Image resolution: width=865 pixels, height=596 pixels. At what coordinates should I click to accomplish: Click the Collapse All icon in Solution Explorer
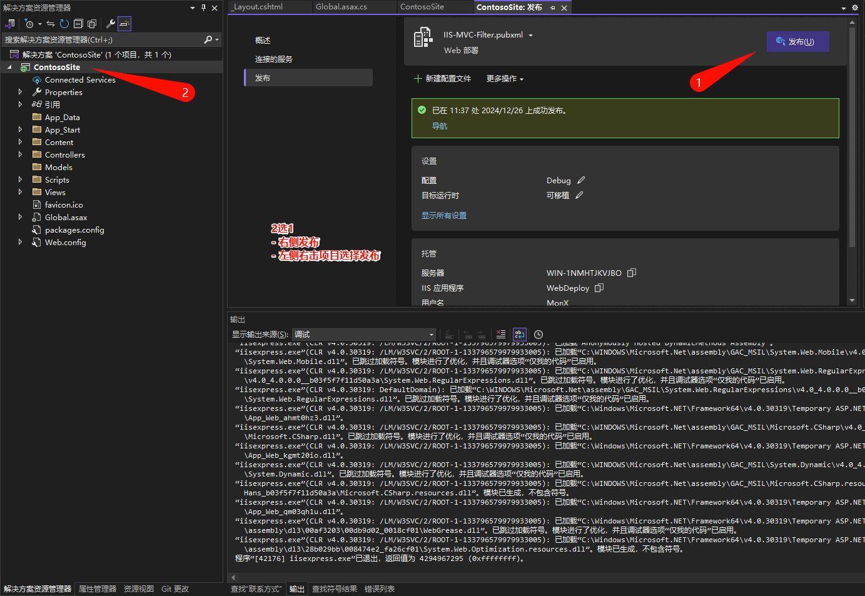click(78, 24)
